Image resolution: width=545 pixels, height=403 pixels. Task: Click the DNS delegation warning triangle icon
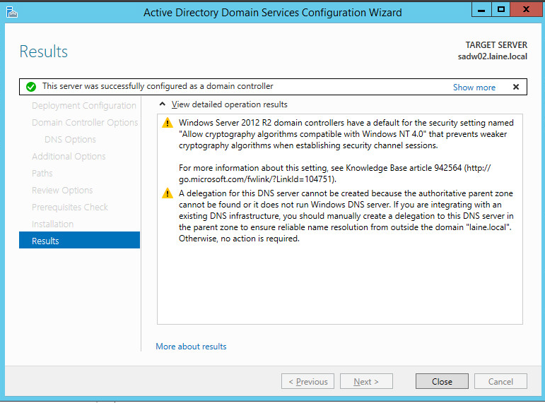click(168, 193)
